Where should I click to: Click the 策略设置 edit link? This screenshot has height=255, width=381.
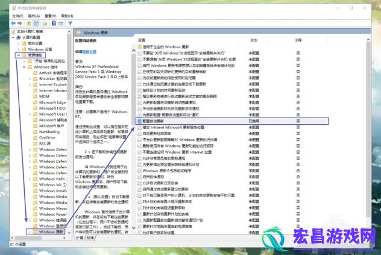point(89,52)
